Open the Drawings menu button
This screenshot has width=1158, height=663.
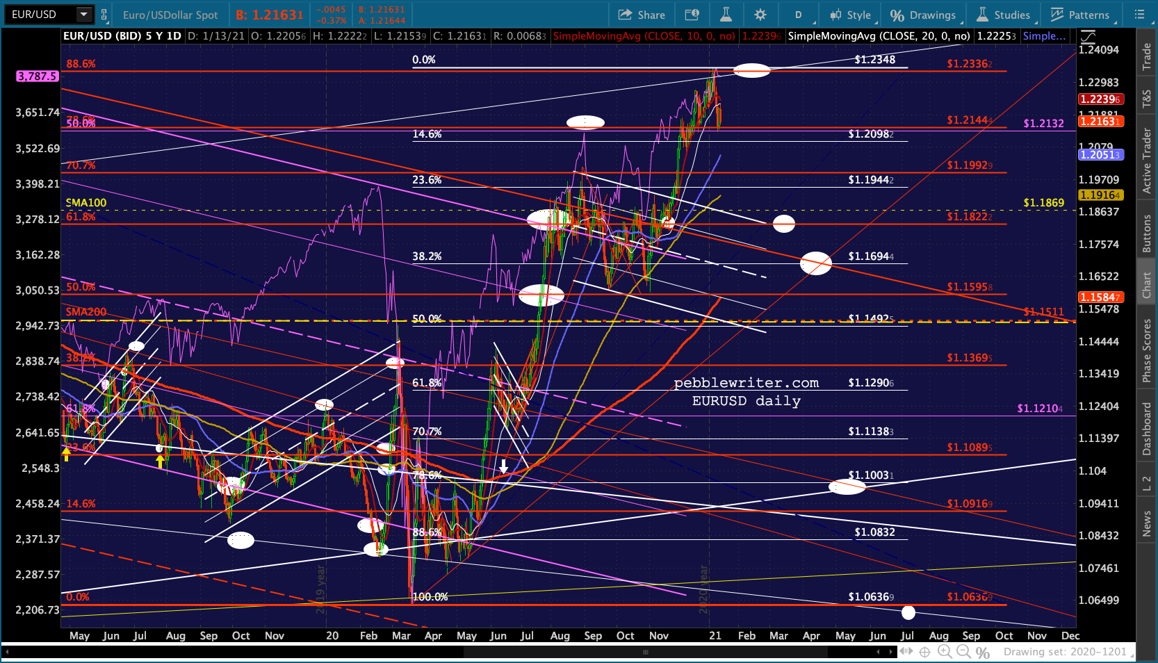[x=923, y=15]
